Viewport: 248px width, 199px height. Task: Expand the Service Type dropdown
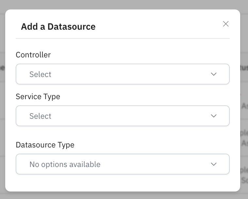coord(122,116)
